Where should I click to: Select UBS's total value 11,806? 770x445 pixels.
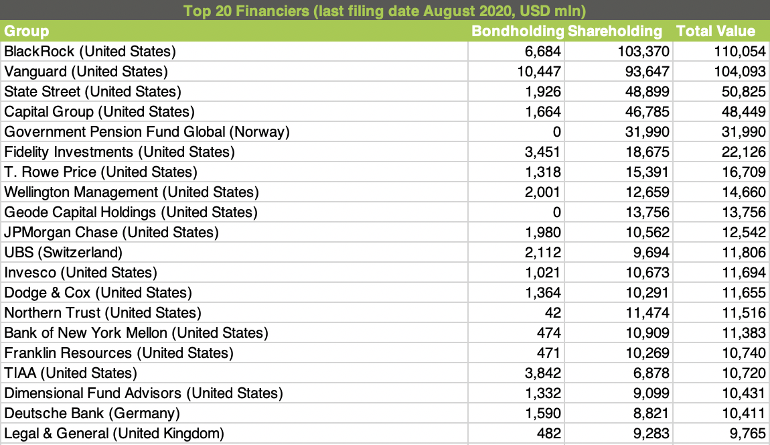click(721, 253)
